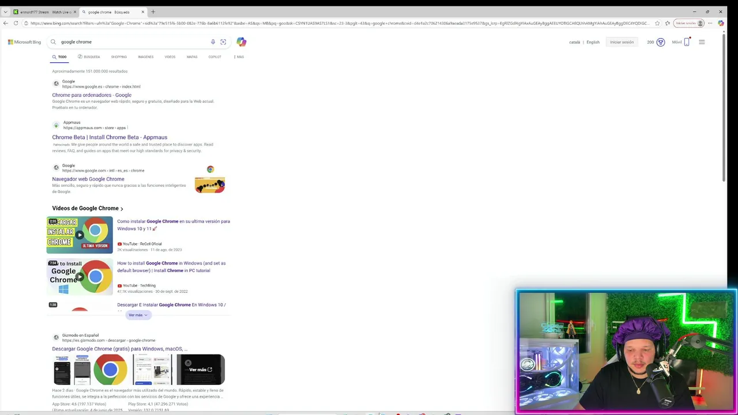Play the Descargar Instalar Chrome video thumbnail
The image size is (738, 415).
(x=80, y=235)
